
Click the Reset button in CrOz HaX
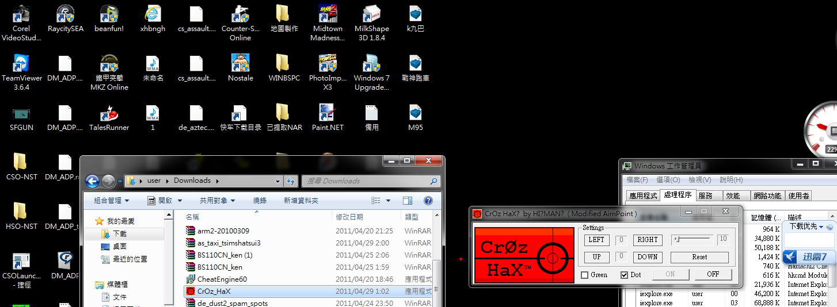pos(699,257)
